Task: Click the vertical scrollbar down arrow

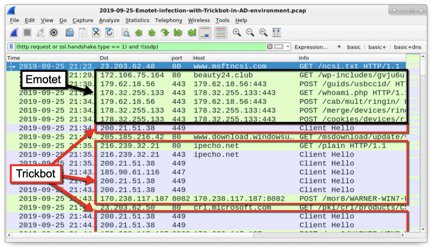Action: pos(423,229)
